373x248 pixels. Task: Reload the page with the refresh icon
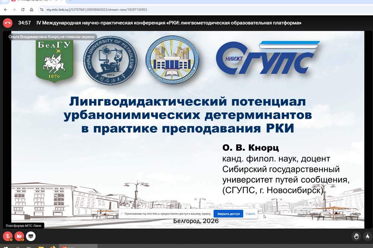[23, 10]
